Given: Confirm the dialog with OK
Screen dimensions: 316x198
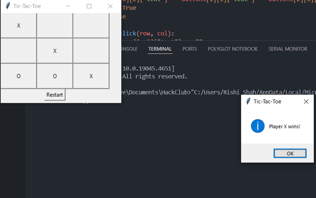Looking at the screenshot, I should click(x=290, y=153).
